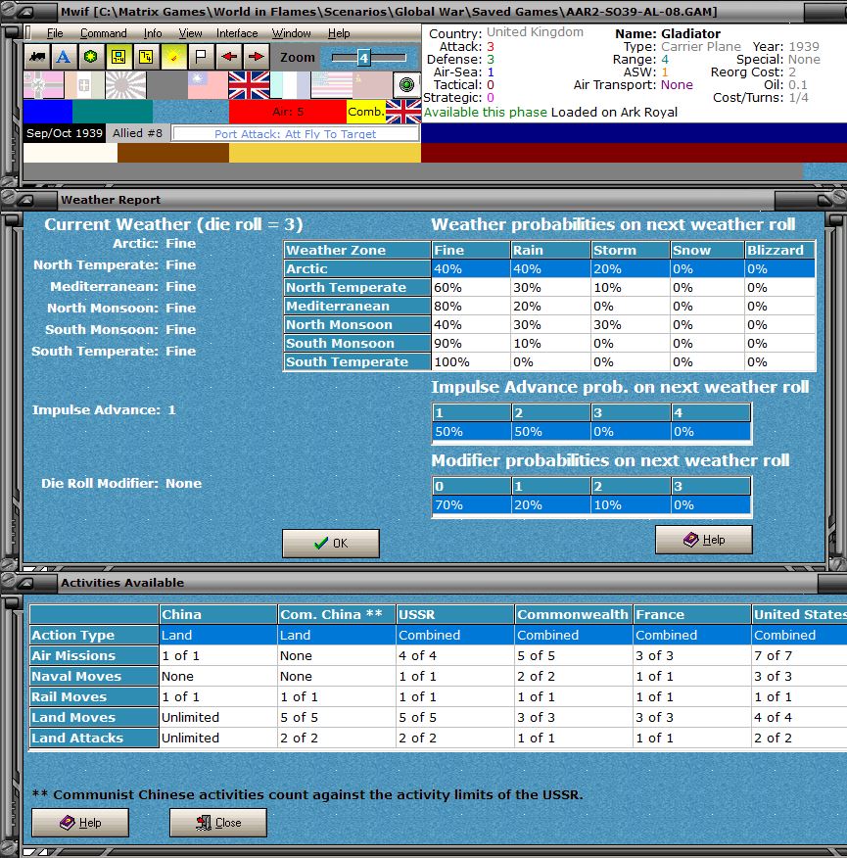This screenshot has width=847, height=858.
Task: Click the yellow Comb. status block
Action: pyautogui.click(x=366, y=112)
